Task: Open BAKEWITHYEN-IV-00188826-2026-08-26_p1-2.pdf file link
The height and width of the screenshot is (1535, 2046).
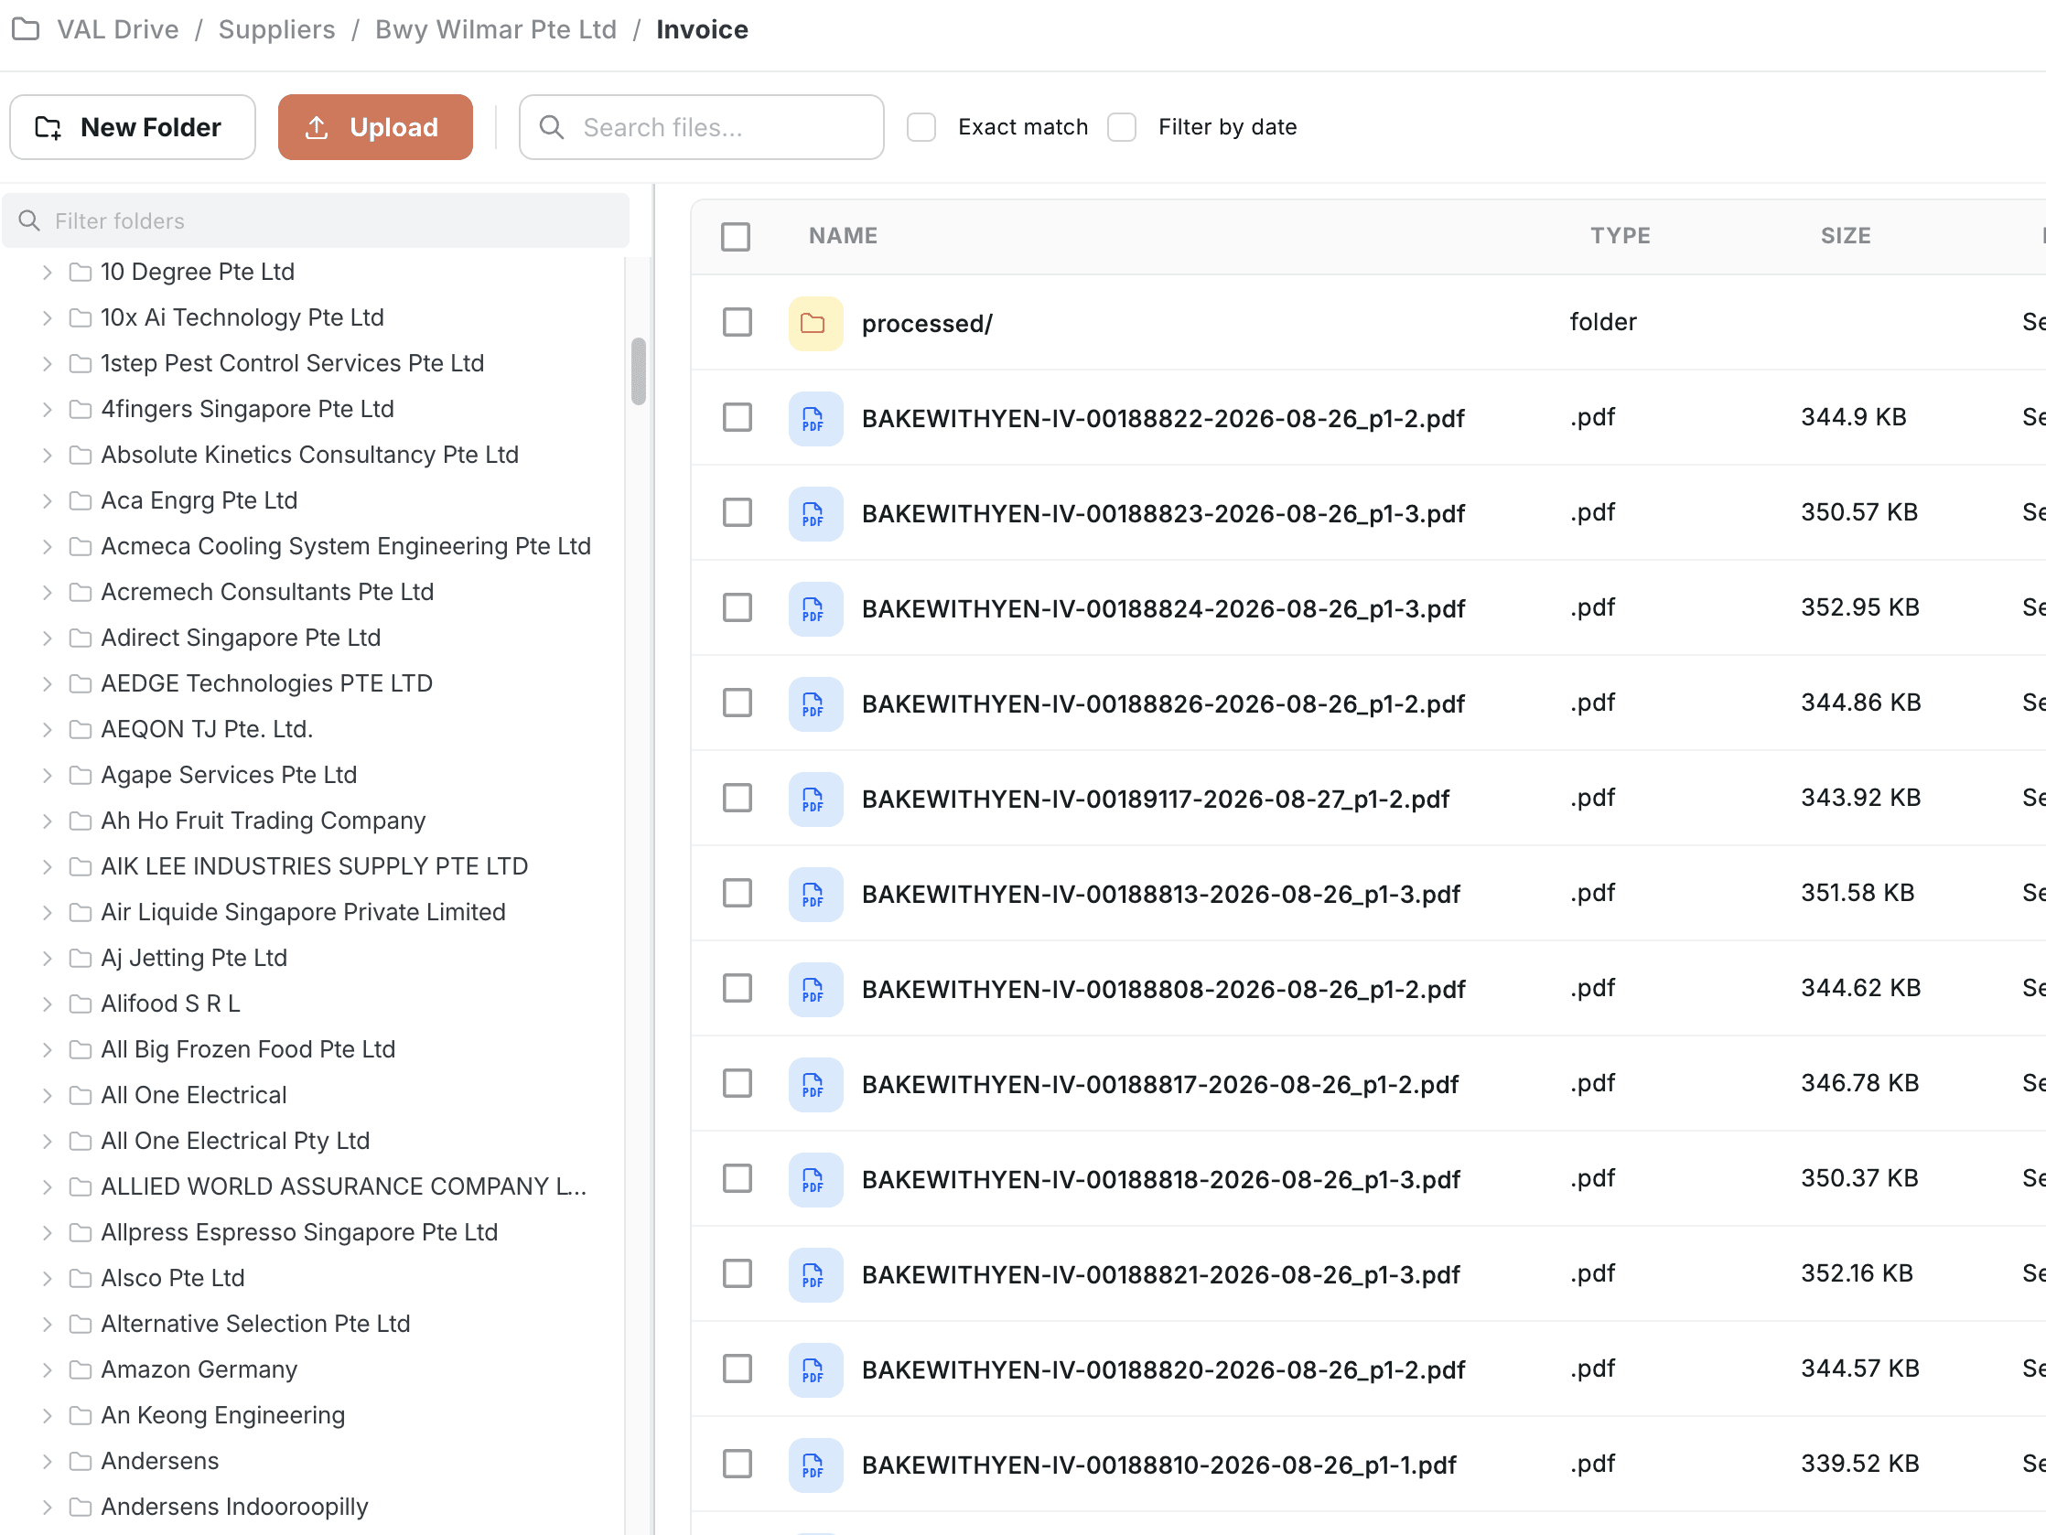Action: point(1163,703)
